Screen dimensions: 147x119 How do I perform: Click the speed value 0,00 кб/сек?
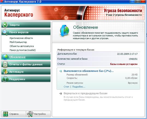pyautogui.click(x=131, y=78)
